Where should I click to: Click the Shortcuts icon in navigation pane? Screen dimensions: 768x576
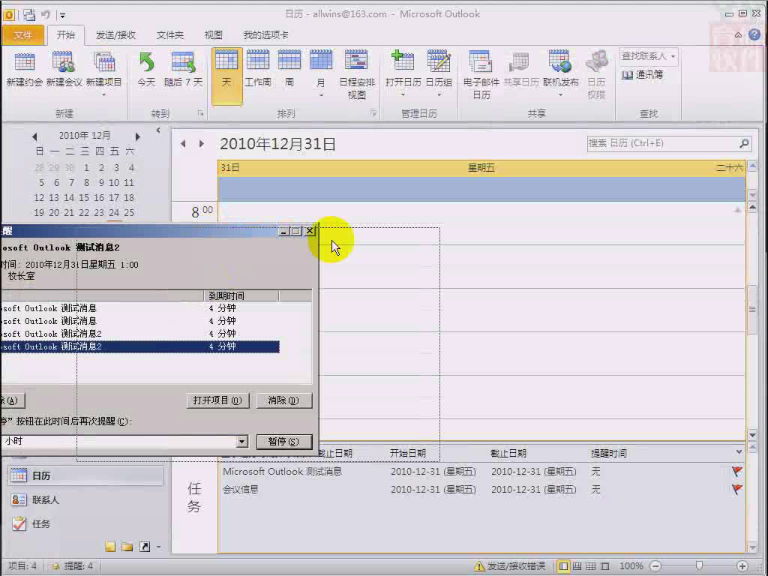(x=145, y=547)
